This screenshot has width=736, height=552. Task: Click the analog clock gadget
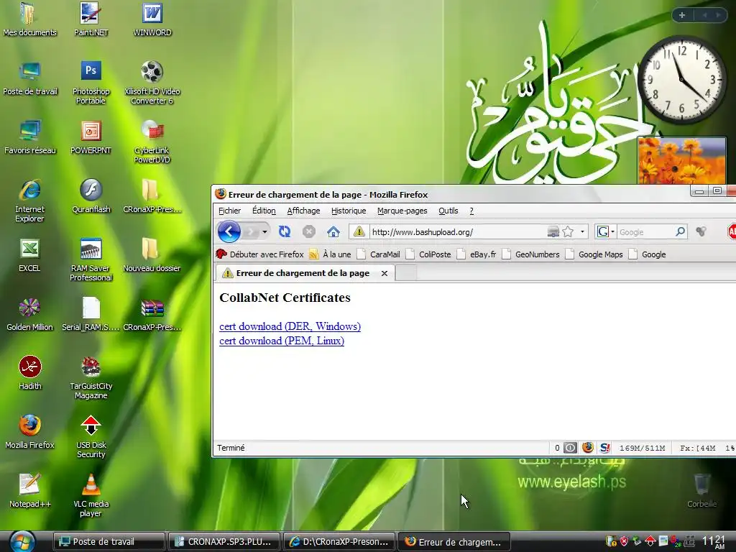pos(683,79)
